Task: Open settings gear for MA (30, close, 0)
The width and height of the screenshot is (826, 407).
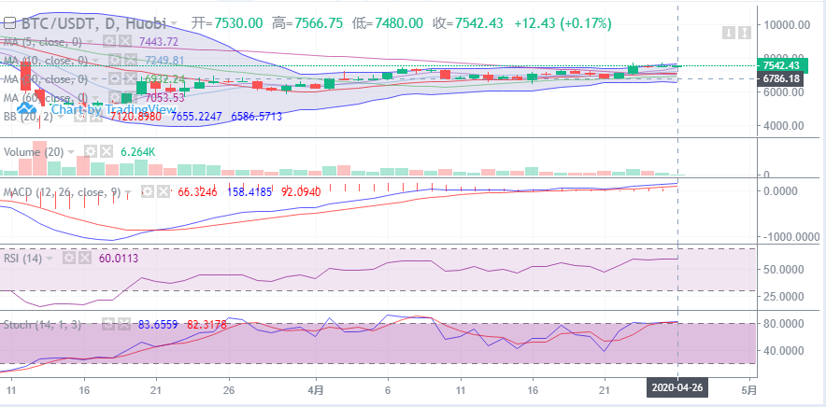Action: [115, 79]
